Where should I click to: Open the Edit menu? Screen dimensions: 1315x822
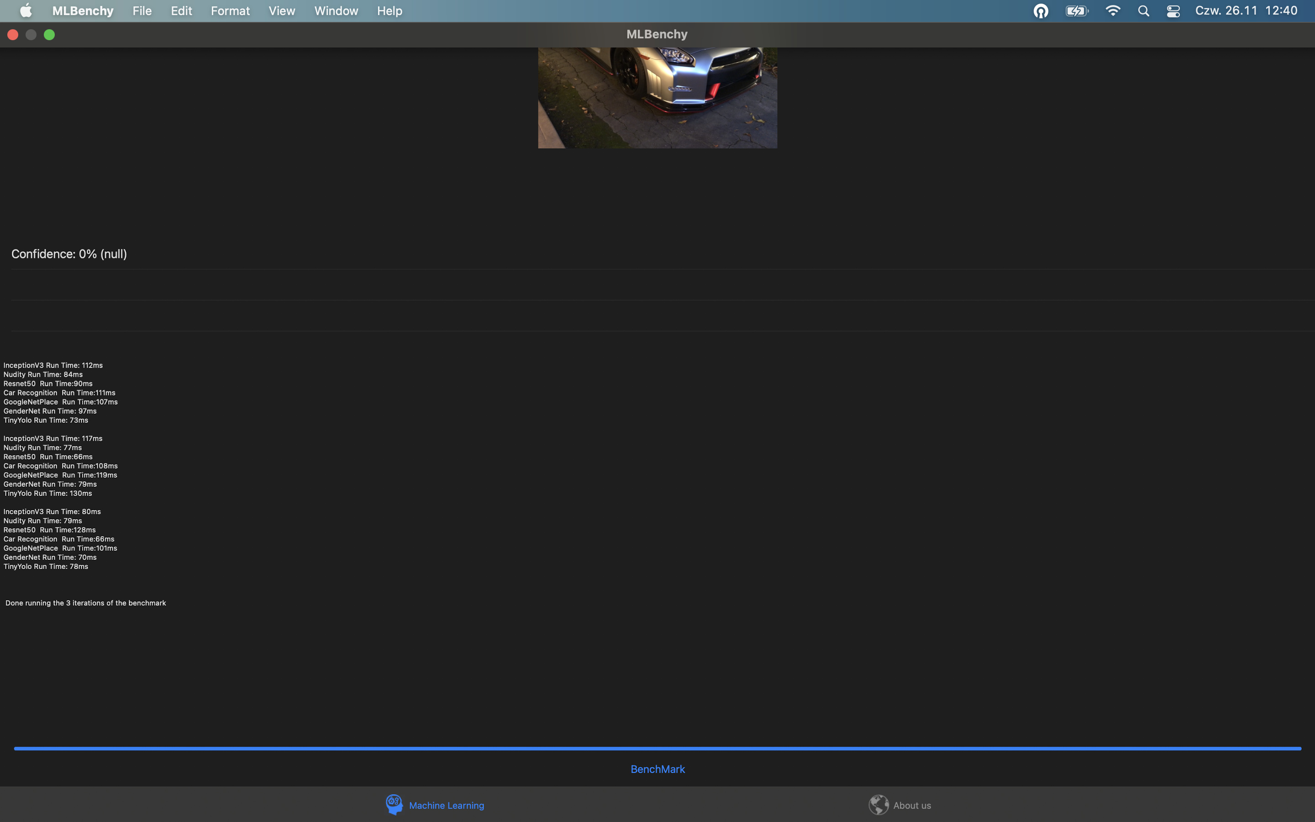click(181, 11)
